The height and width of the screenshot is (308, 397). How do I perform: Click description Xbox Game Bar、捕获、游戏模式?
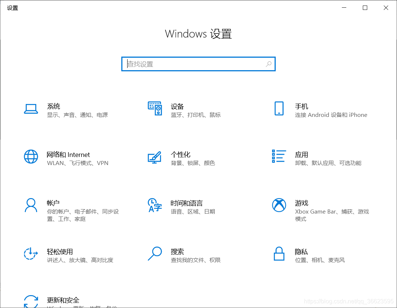click(x=332, y=215)
